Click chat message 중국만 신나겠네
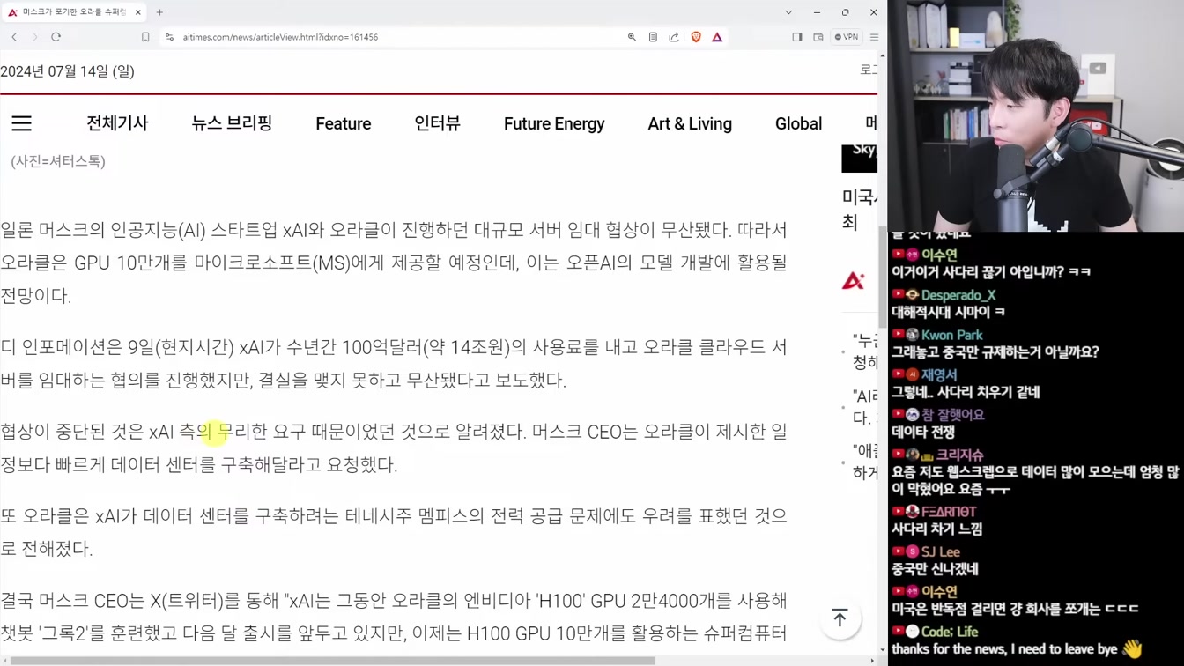 [935, 569]
